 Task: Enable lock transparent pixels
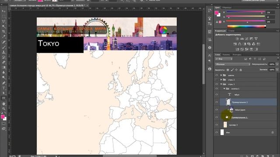[x=227, y=70]
